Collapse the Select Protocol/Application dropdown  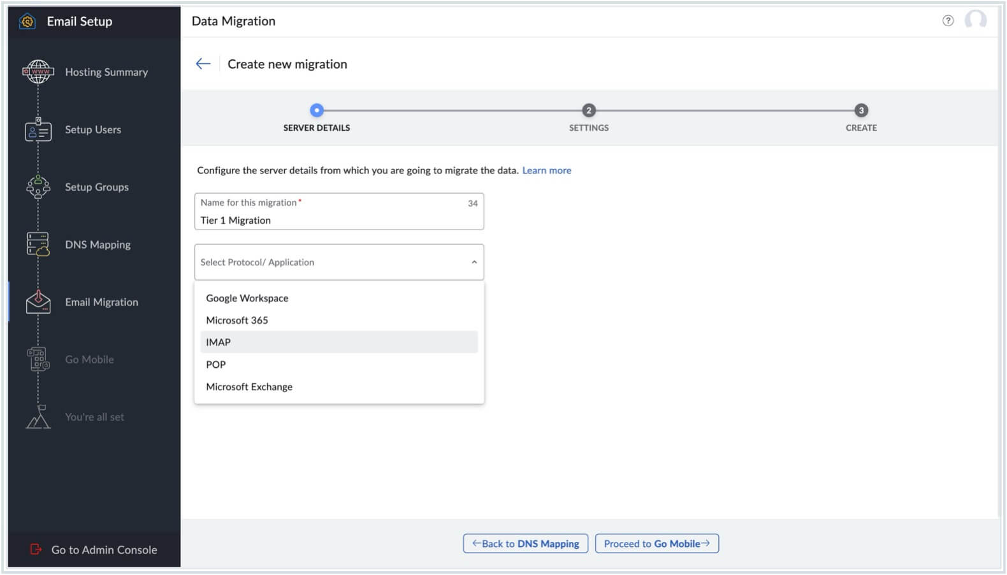474,262
